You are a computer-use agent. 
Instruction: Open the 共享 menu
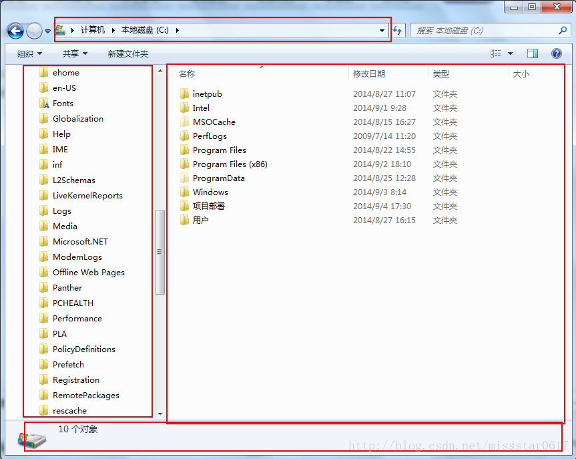pos(75,53)
